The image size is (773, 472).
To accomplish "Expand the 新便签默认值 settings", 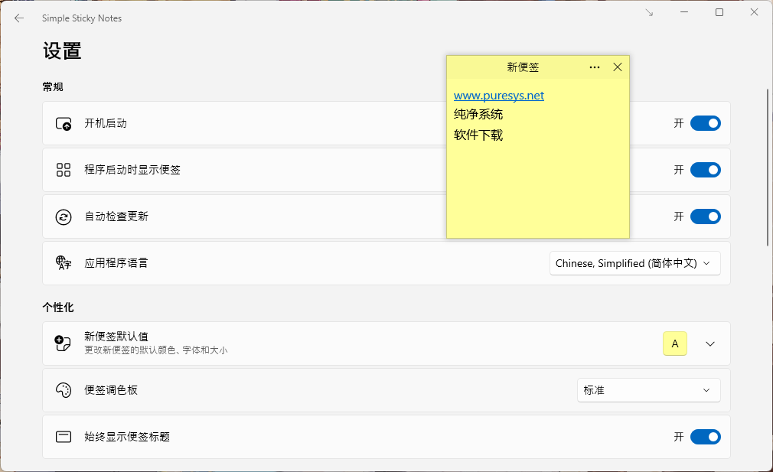I will point(710,343).
